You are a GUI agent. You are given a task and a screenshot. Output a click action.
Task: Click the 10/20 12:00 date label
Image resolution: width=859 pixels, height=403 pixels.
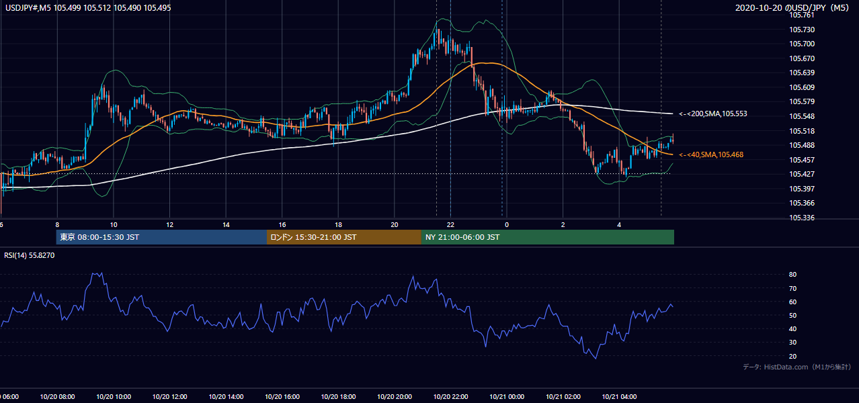169,396
